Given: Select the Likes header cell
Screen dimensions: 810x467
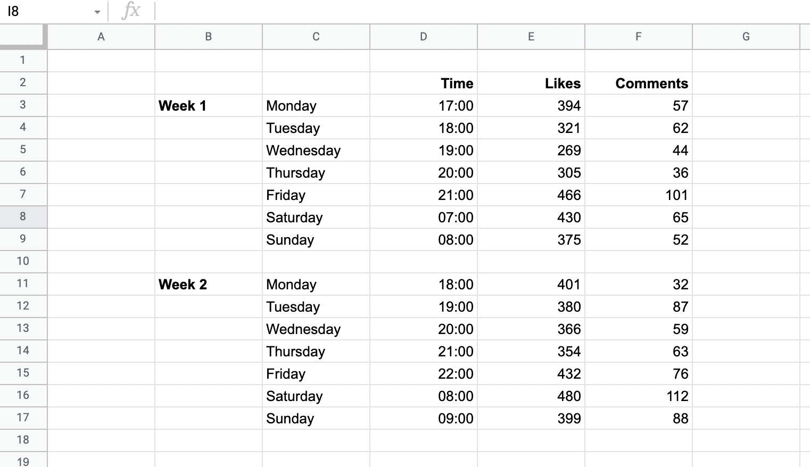Looking at the screenshot, I should click(531, 84).
